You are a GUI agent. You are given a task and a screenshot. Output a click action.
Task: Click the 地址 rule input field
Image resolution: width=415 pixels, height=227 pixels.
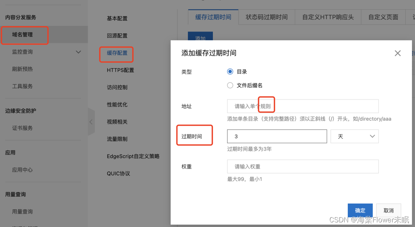[x=302, y=106]
